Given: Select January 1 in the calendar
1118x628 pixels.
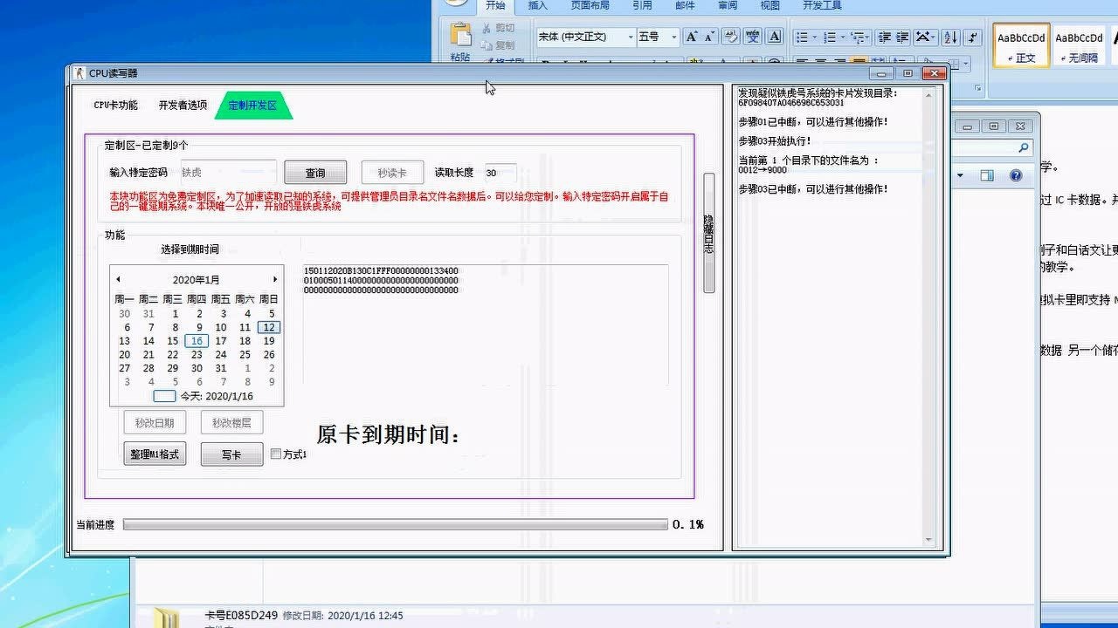Looking at the screenshot, I should pyautogui.click(x=176, y=314).
